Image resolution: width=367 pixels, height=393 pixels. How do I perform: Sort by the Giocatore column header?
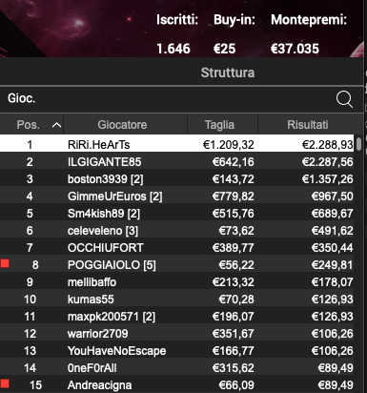(x=122, y=125)
